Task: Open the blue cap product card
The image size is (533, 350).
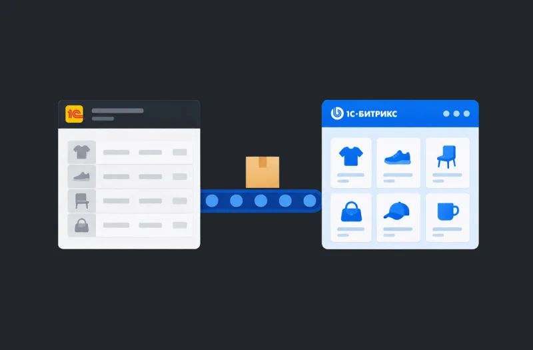Action: (x=398, y=218)
